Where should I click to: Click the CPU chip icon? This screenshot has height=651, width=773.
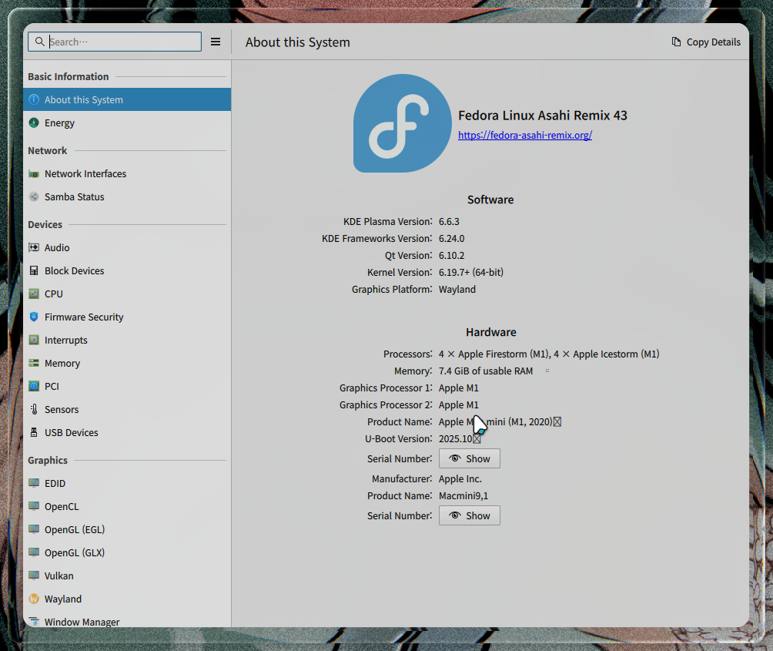pos(34,294)
